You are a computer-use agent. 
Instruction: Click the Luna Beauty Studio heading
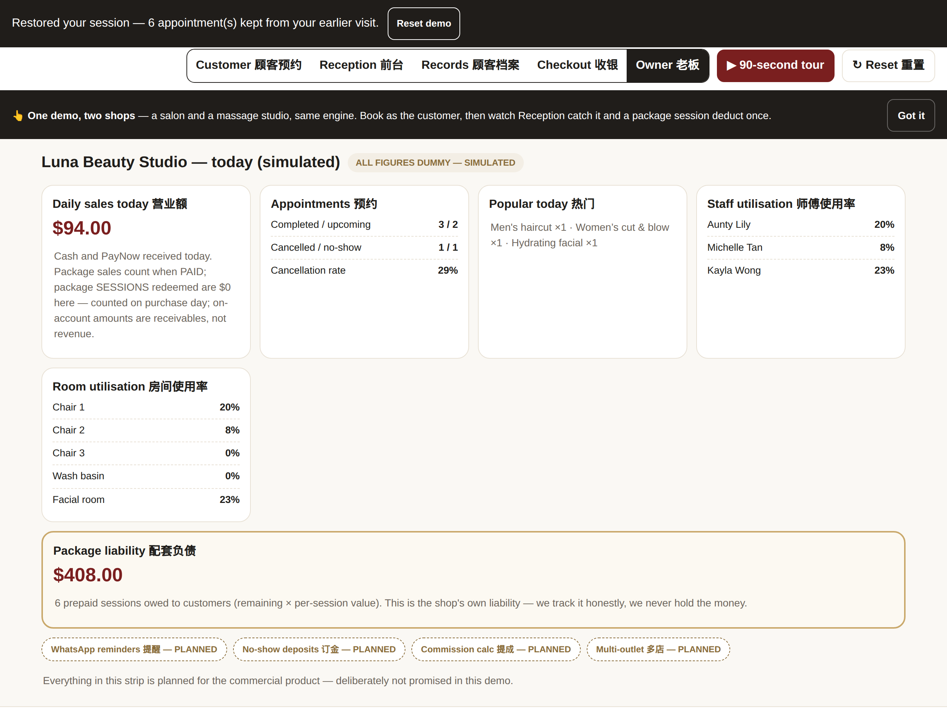tap(191, 162)
